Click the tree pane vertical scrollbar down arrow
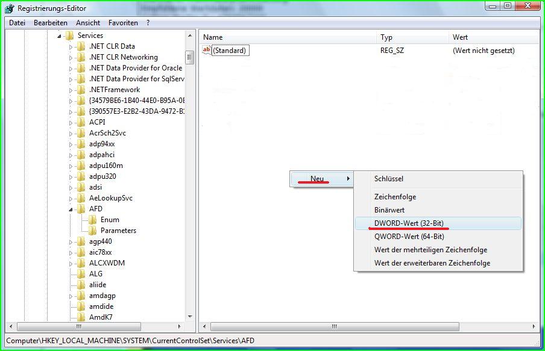 coord(189,316)
